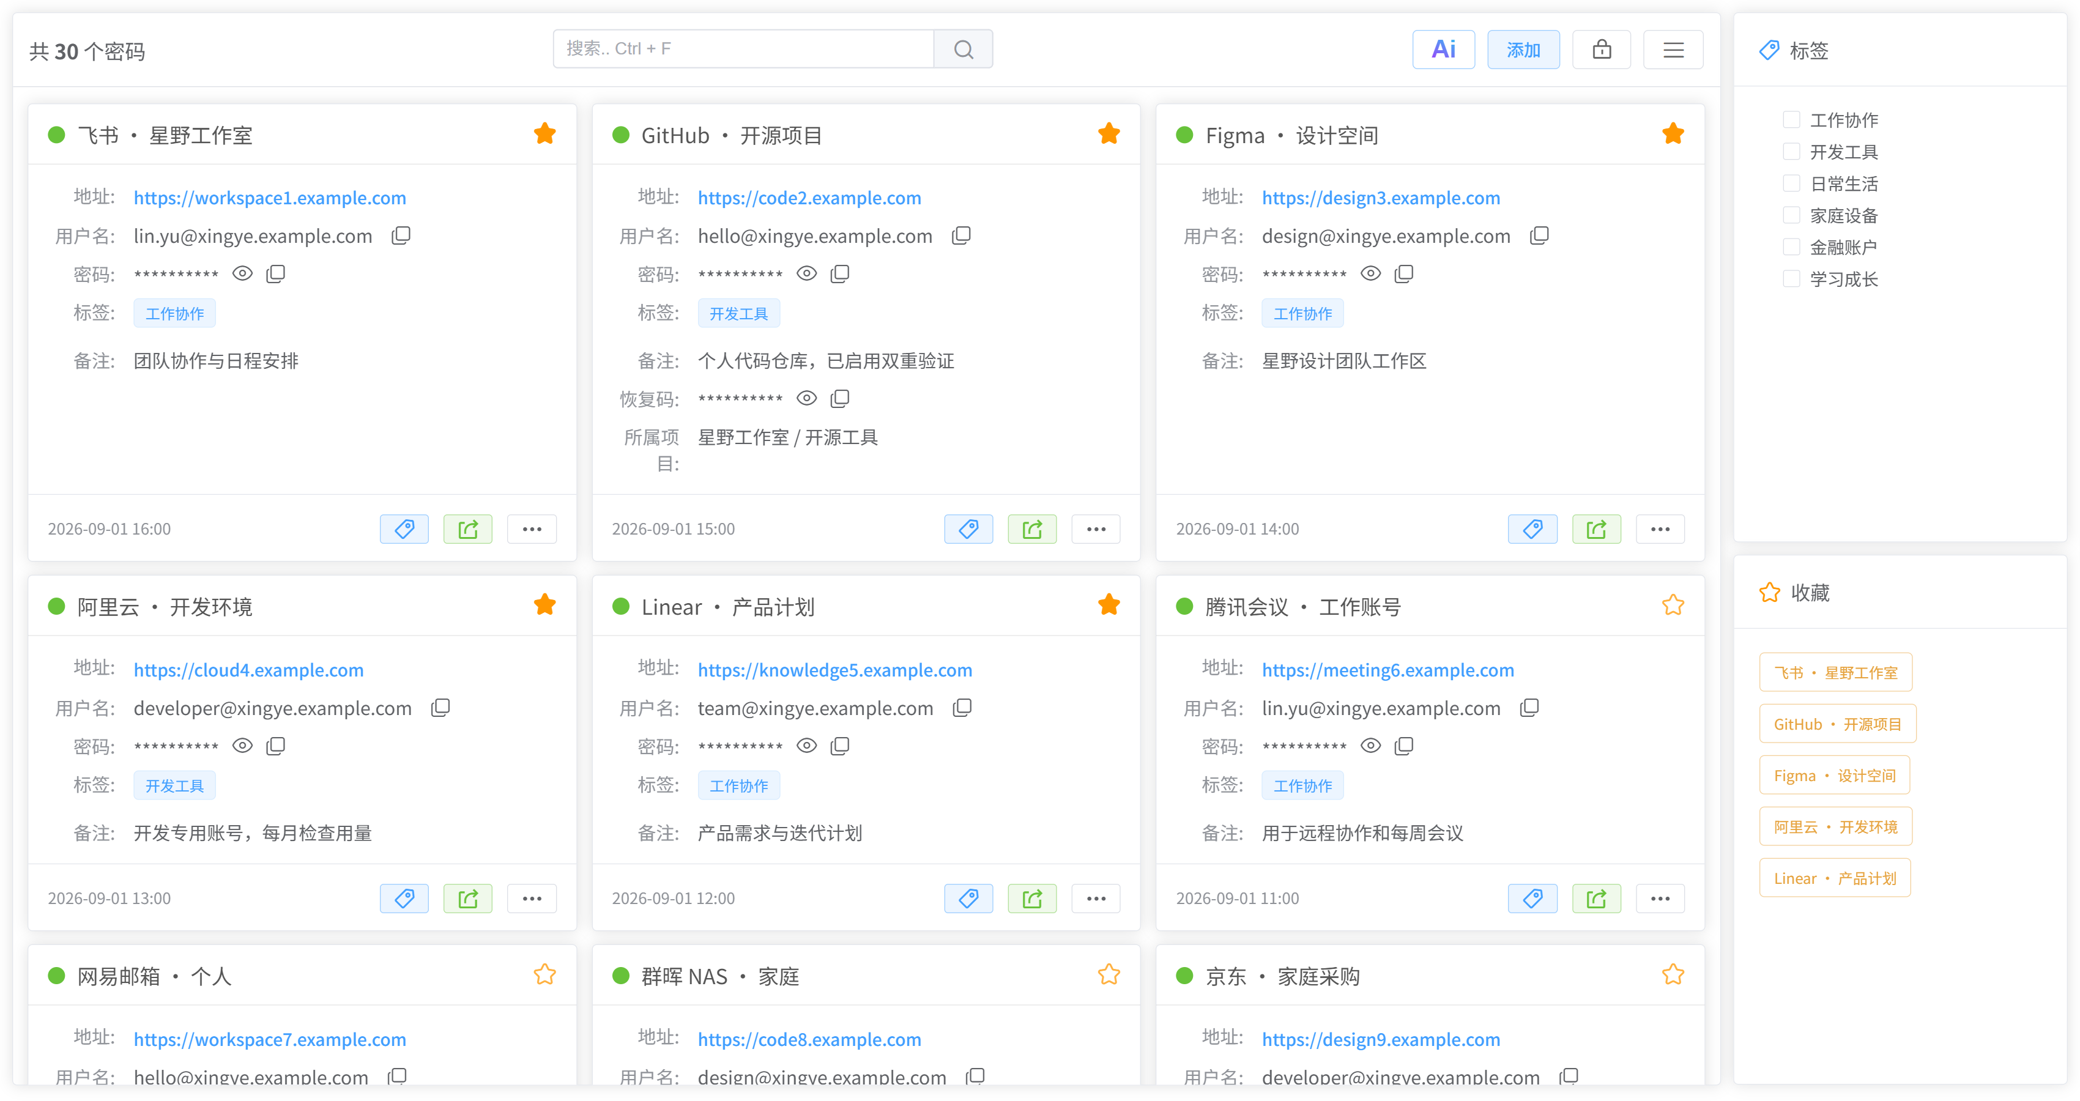Copy 阿里云 username developer@xingye

pyautogui.click(x=440, y=707)
